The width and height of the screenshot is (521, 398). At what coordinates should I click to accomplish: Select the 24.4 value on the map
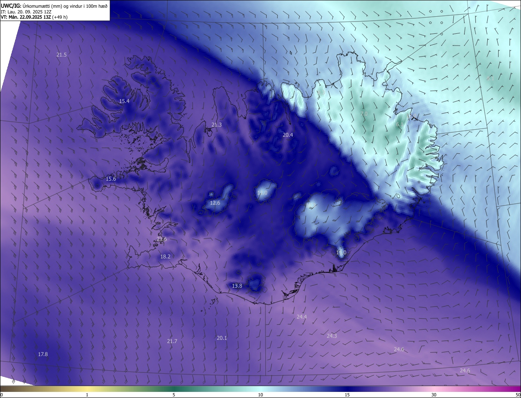coord(302,317)
